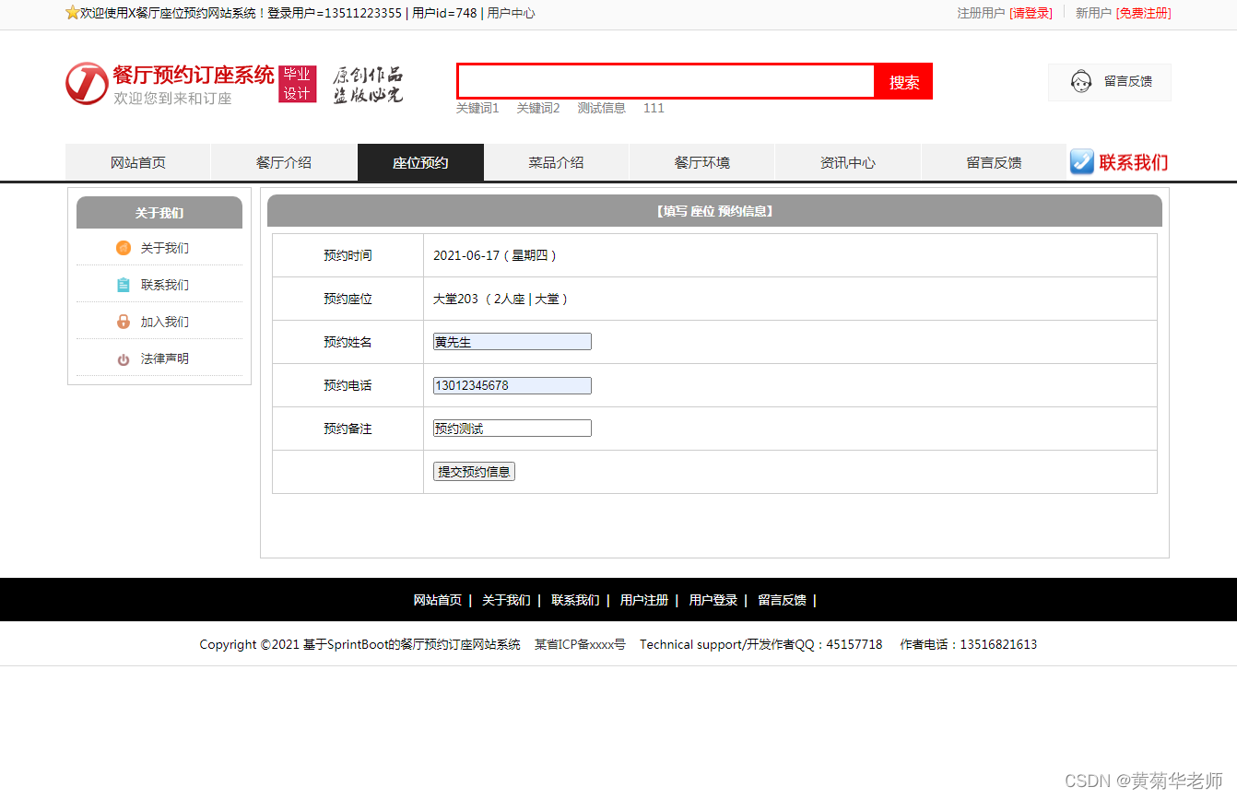Select the 座位预约 navigation tab
The image size is (1237, 799).
coord(420,162)
